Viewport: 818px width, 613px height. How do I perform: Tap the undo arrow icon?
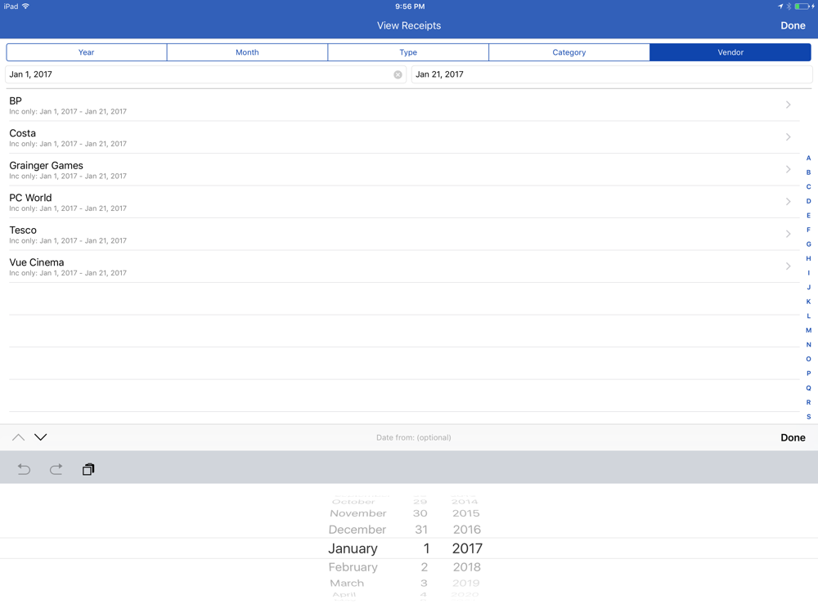(x=24, y=469)
